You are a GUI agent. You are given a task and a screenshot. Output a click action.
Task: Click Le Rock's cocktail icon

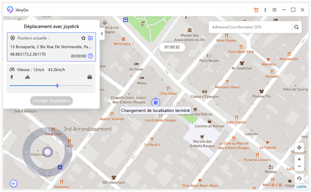point(152,140)
